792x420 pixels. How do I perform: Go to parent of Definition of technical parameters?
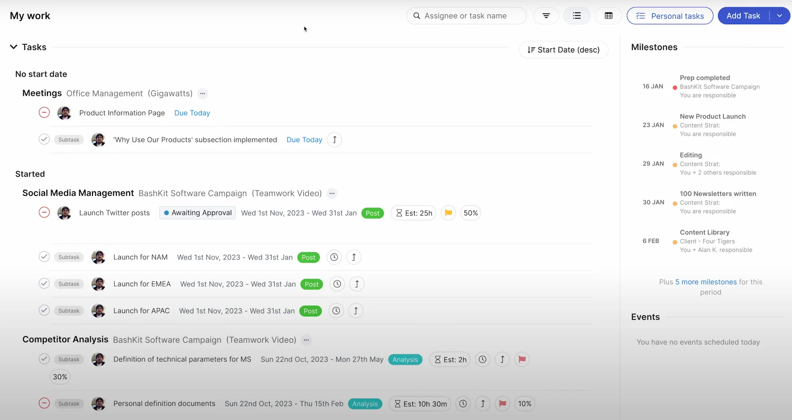tap(502, 359)
